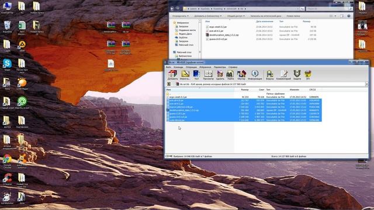Select the GOM Player desktop shortcut
This screenshot has height=210, width=374.
[22, 84]
